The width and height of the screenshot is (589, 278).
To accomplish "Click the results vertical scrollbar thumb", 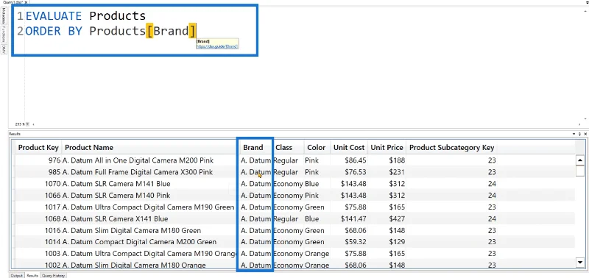I will tap(580, 171).
